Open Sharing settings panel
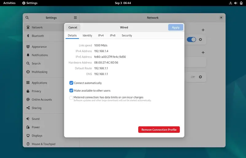The height and width of the screenshot is (158, 246). (44, 108)
